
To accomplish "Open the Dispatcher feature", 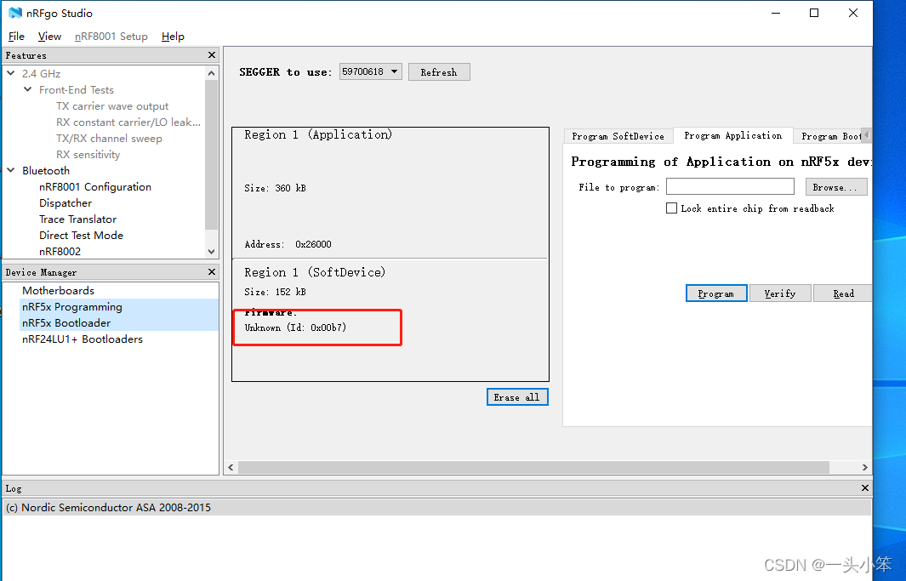I will point(66,202).
